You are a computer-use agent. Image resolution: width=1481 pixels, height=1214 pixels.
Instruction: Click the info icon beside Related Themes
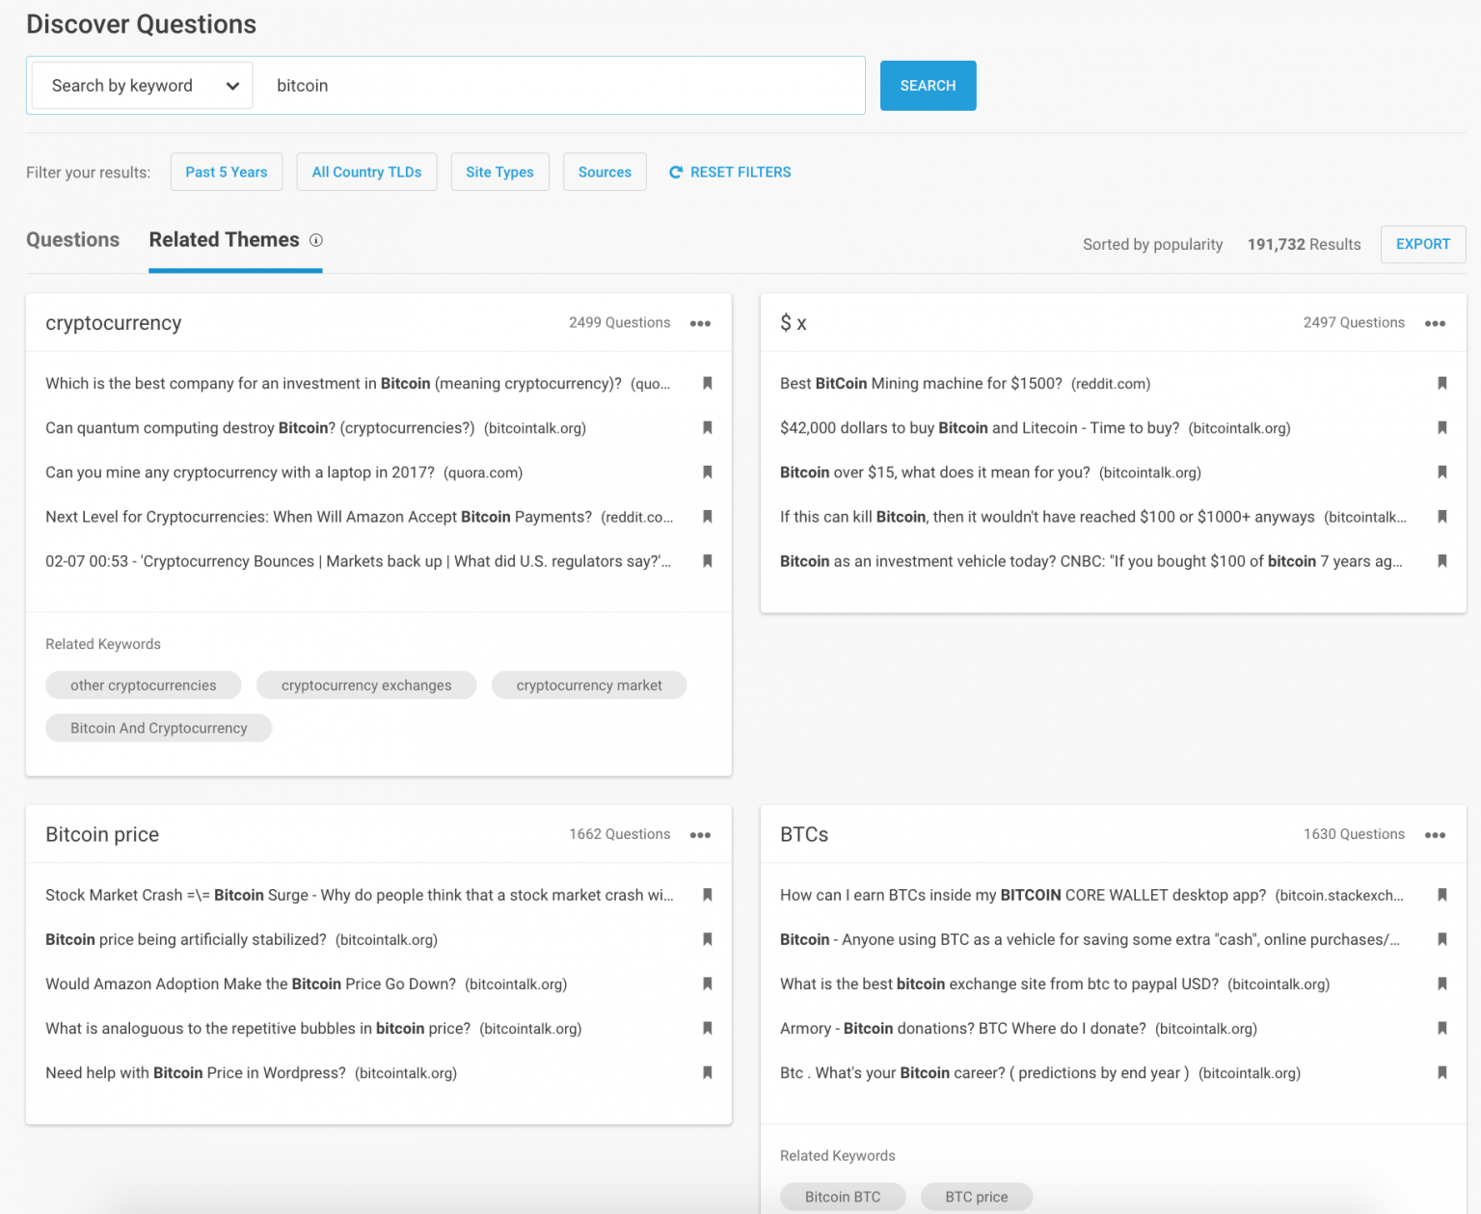[315, 240]
